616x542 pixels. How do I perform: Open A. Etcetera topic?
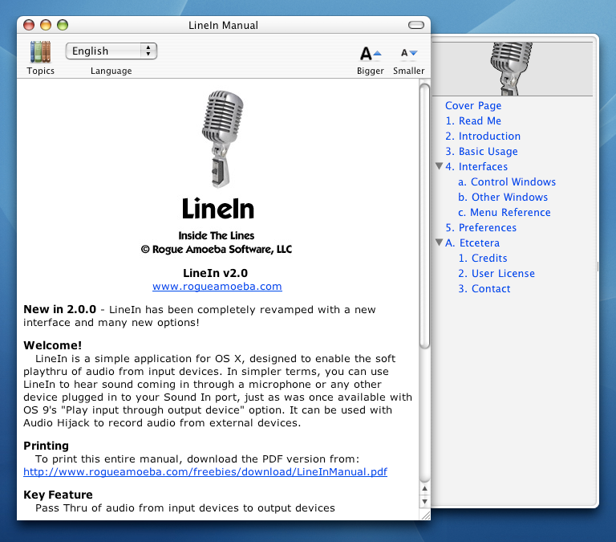coord(472,243)
